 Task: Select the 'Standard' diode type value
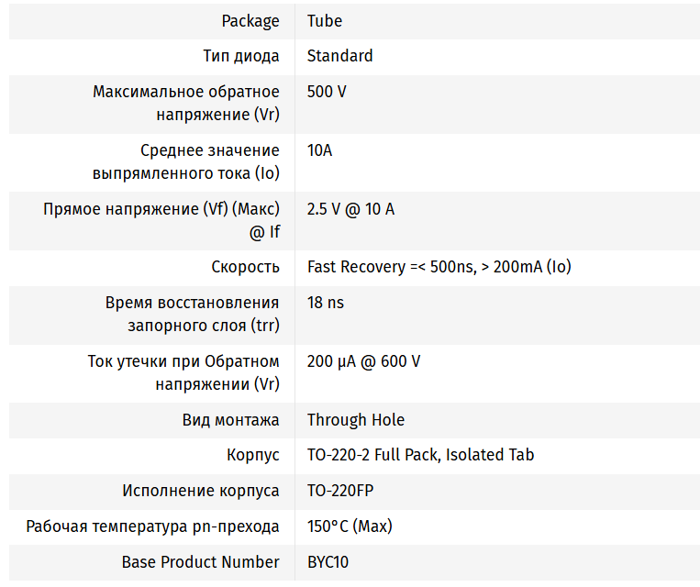(x=339, y=56)
